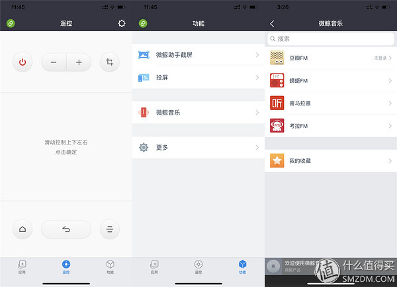Screen dimensions: 397x287
Task: Tap 未登录 status on 豆瓣FM row
Action: (380, 58)
